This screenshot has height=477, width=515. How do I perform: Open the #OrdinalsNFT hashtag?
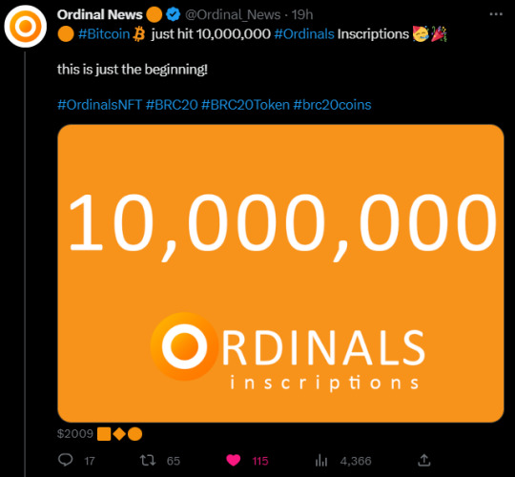click(99, 105)
